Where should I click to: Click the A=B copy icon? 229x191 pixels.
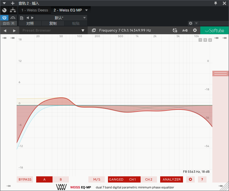click(x=185, y=31)
